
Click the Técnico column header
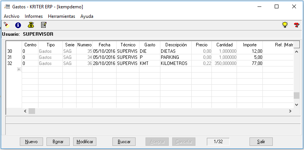pyautogui.click(x=128, y=45)
